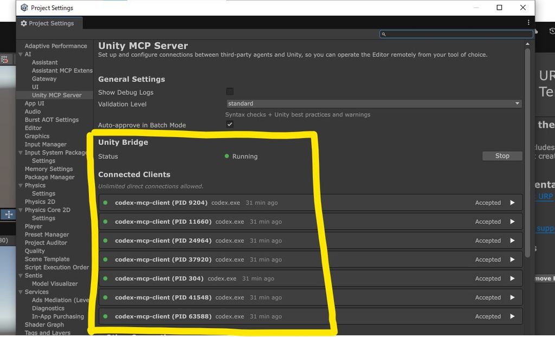The width and height of the screenshot is (555, 337).
Task: Open Quality settings
Action: pyautogui.click(x=35, y=251)
